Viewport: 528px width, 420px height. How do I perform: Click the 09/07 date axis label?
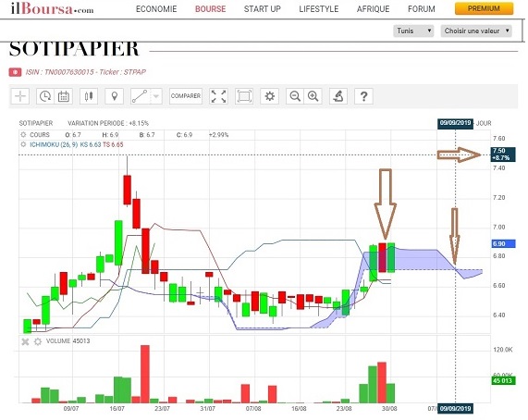[x=71, y=409]
